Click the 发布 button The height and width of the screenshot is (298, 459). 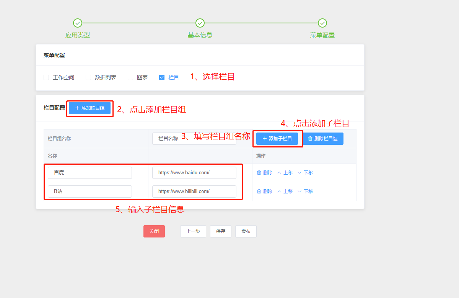point(246,231)
